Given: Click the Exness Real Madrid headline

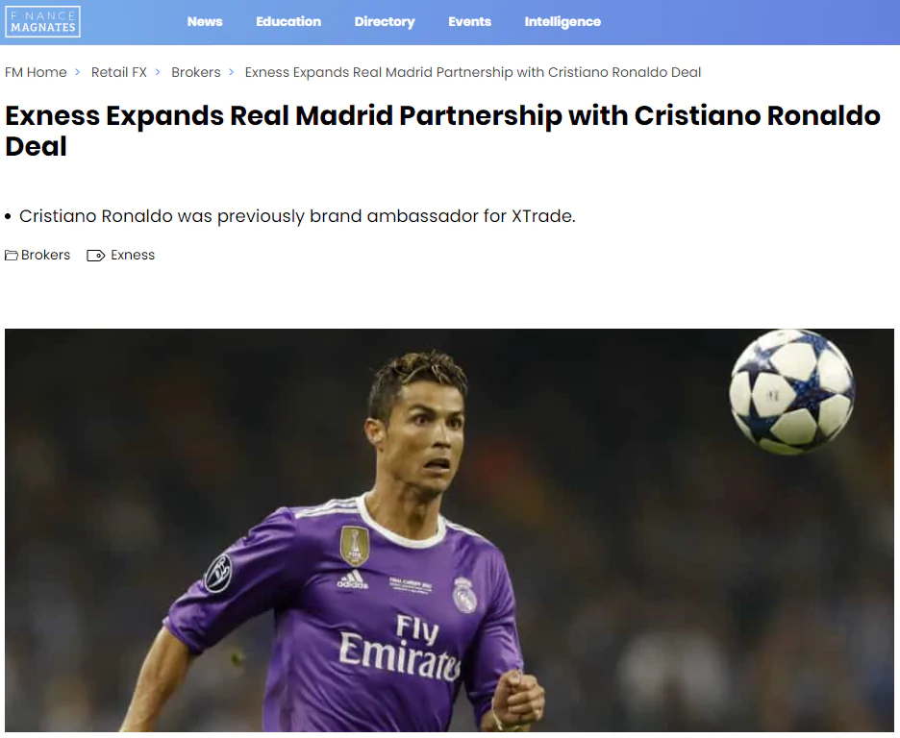Looking at the screenshot, I should coord(442,131).
